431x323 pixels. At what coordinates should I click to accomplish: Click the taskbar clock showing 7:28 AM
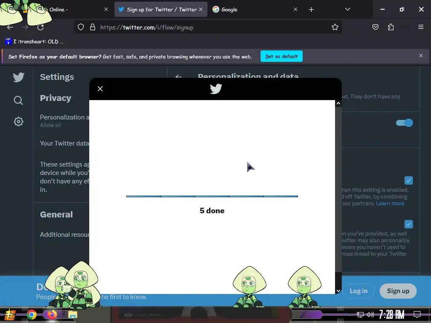(x=392, y=315)
